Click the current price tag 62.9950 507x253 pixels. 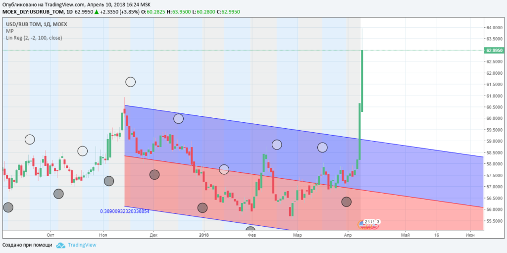click(494, 50)
